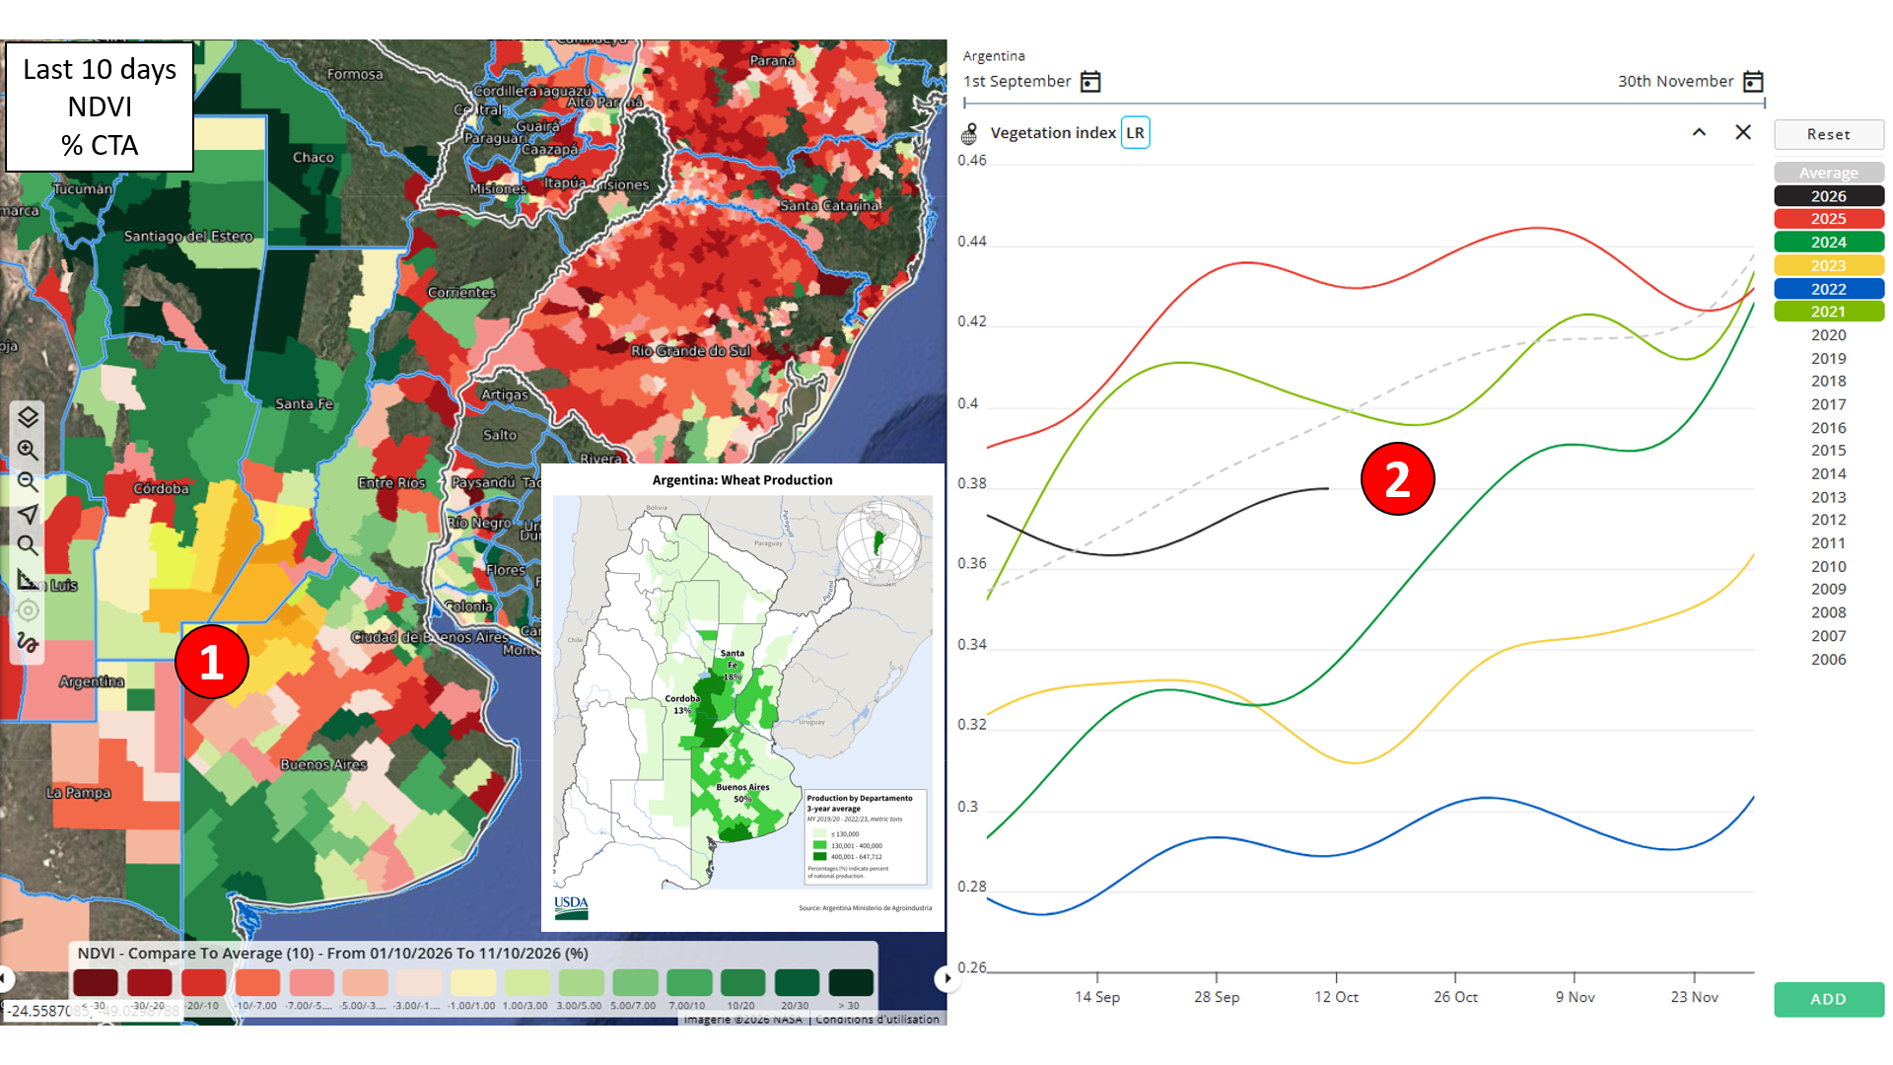
Task: Open the Conditions d'utilisation link
Action: 877,1019
